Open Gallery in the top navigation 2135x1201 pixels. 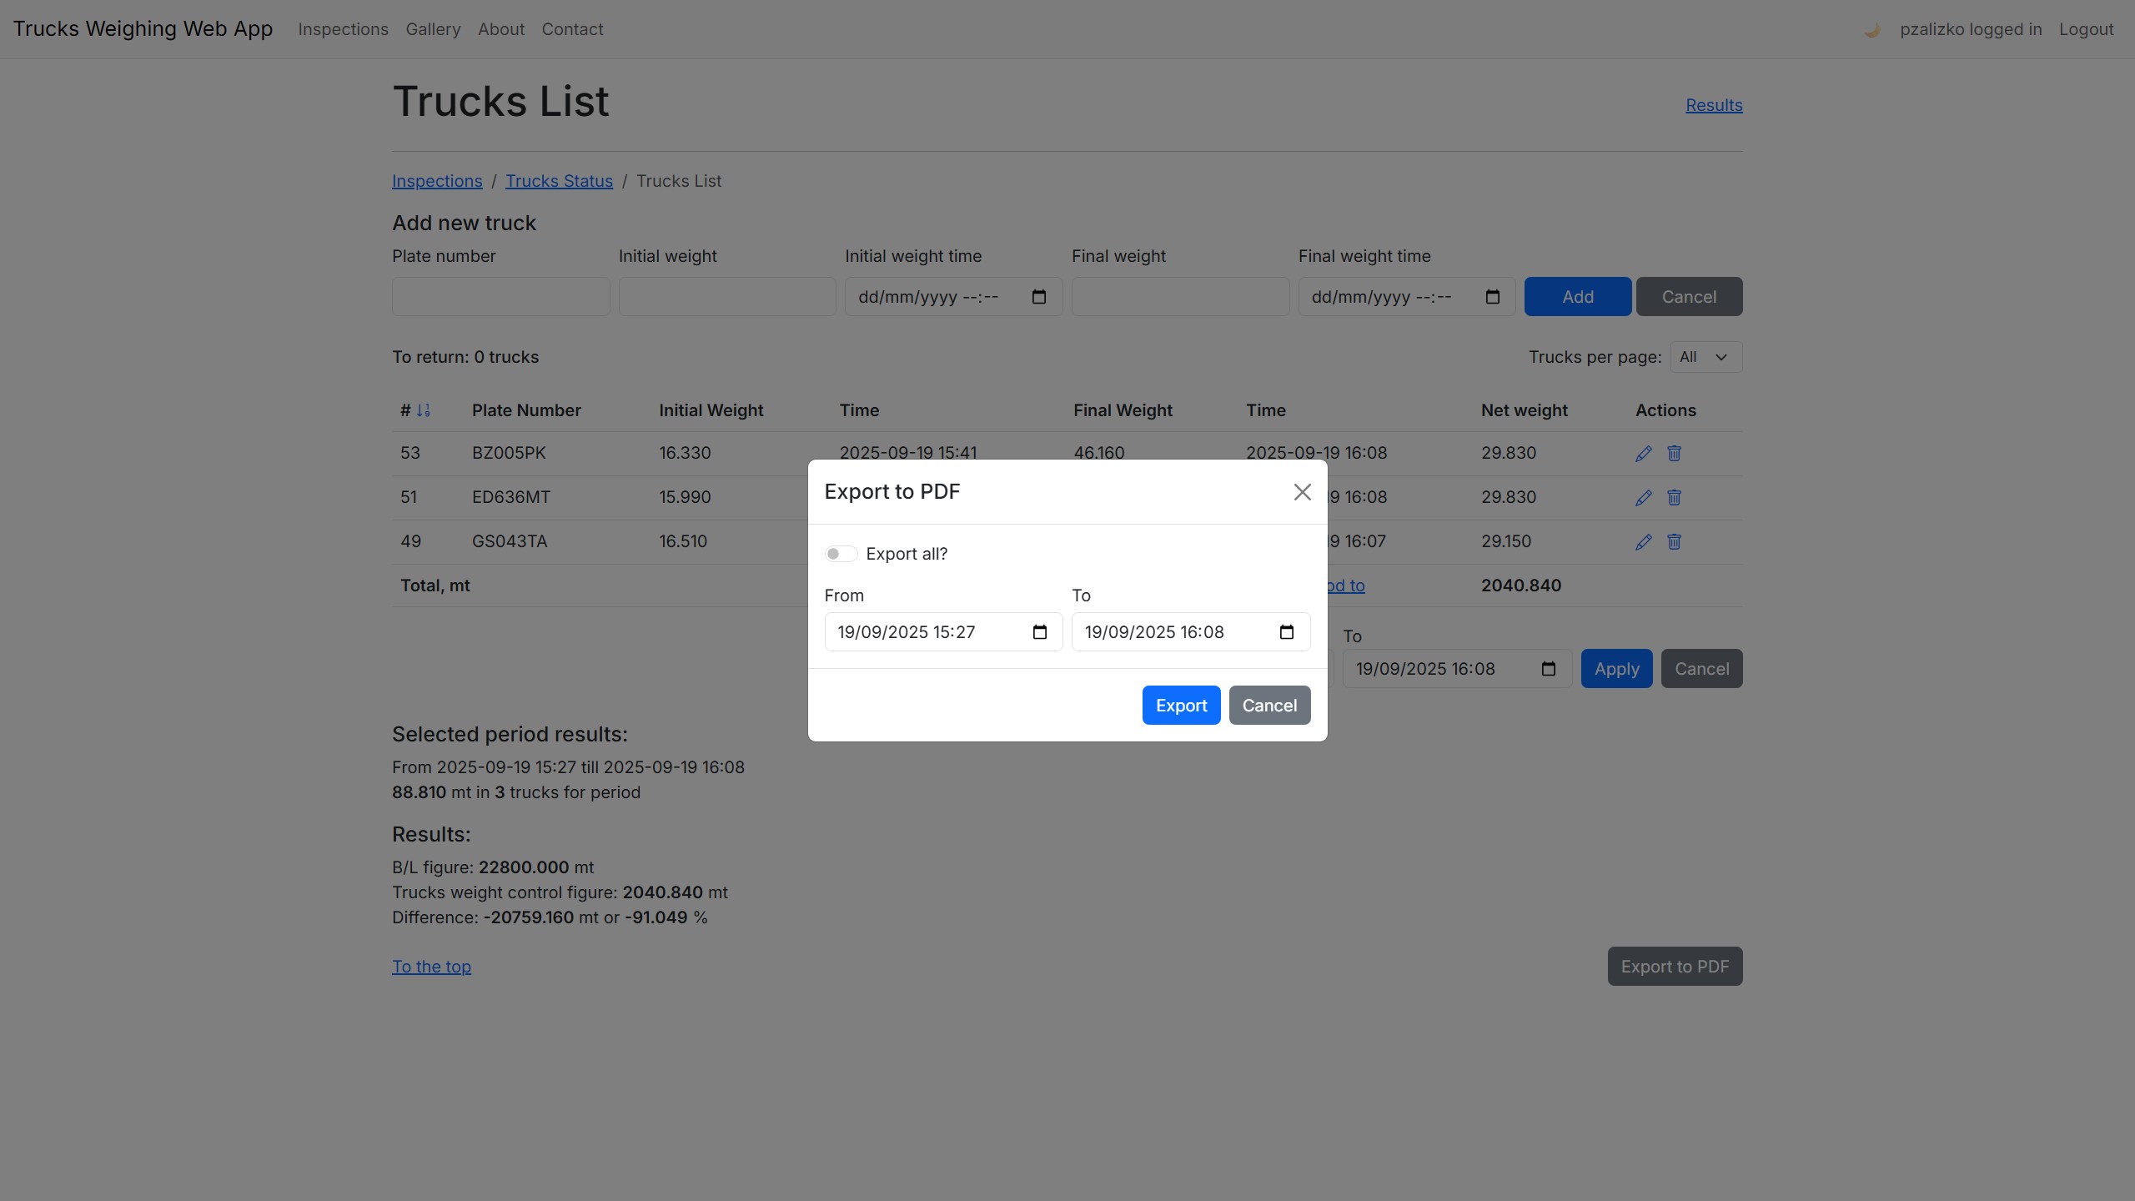pyautogui.click(x=433, y=29)
